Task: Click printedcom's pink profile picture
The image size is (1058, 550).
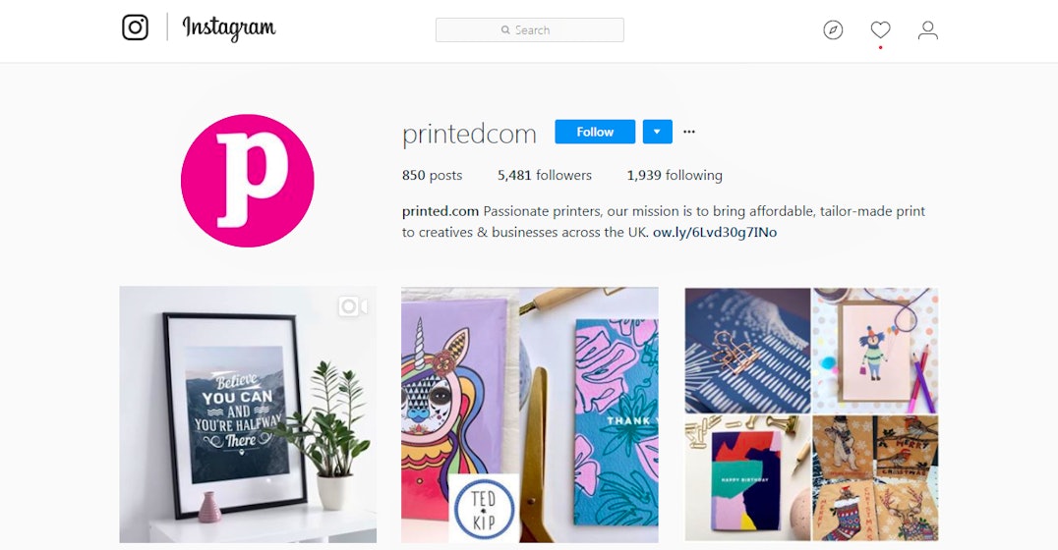Action: pos(248,181)
